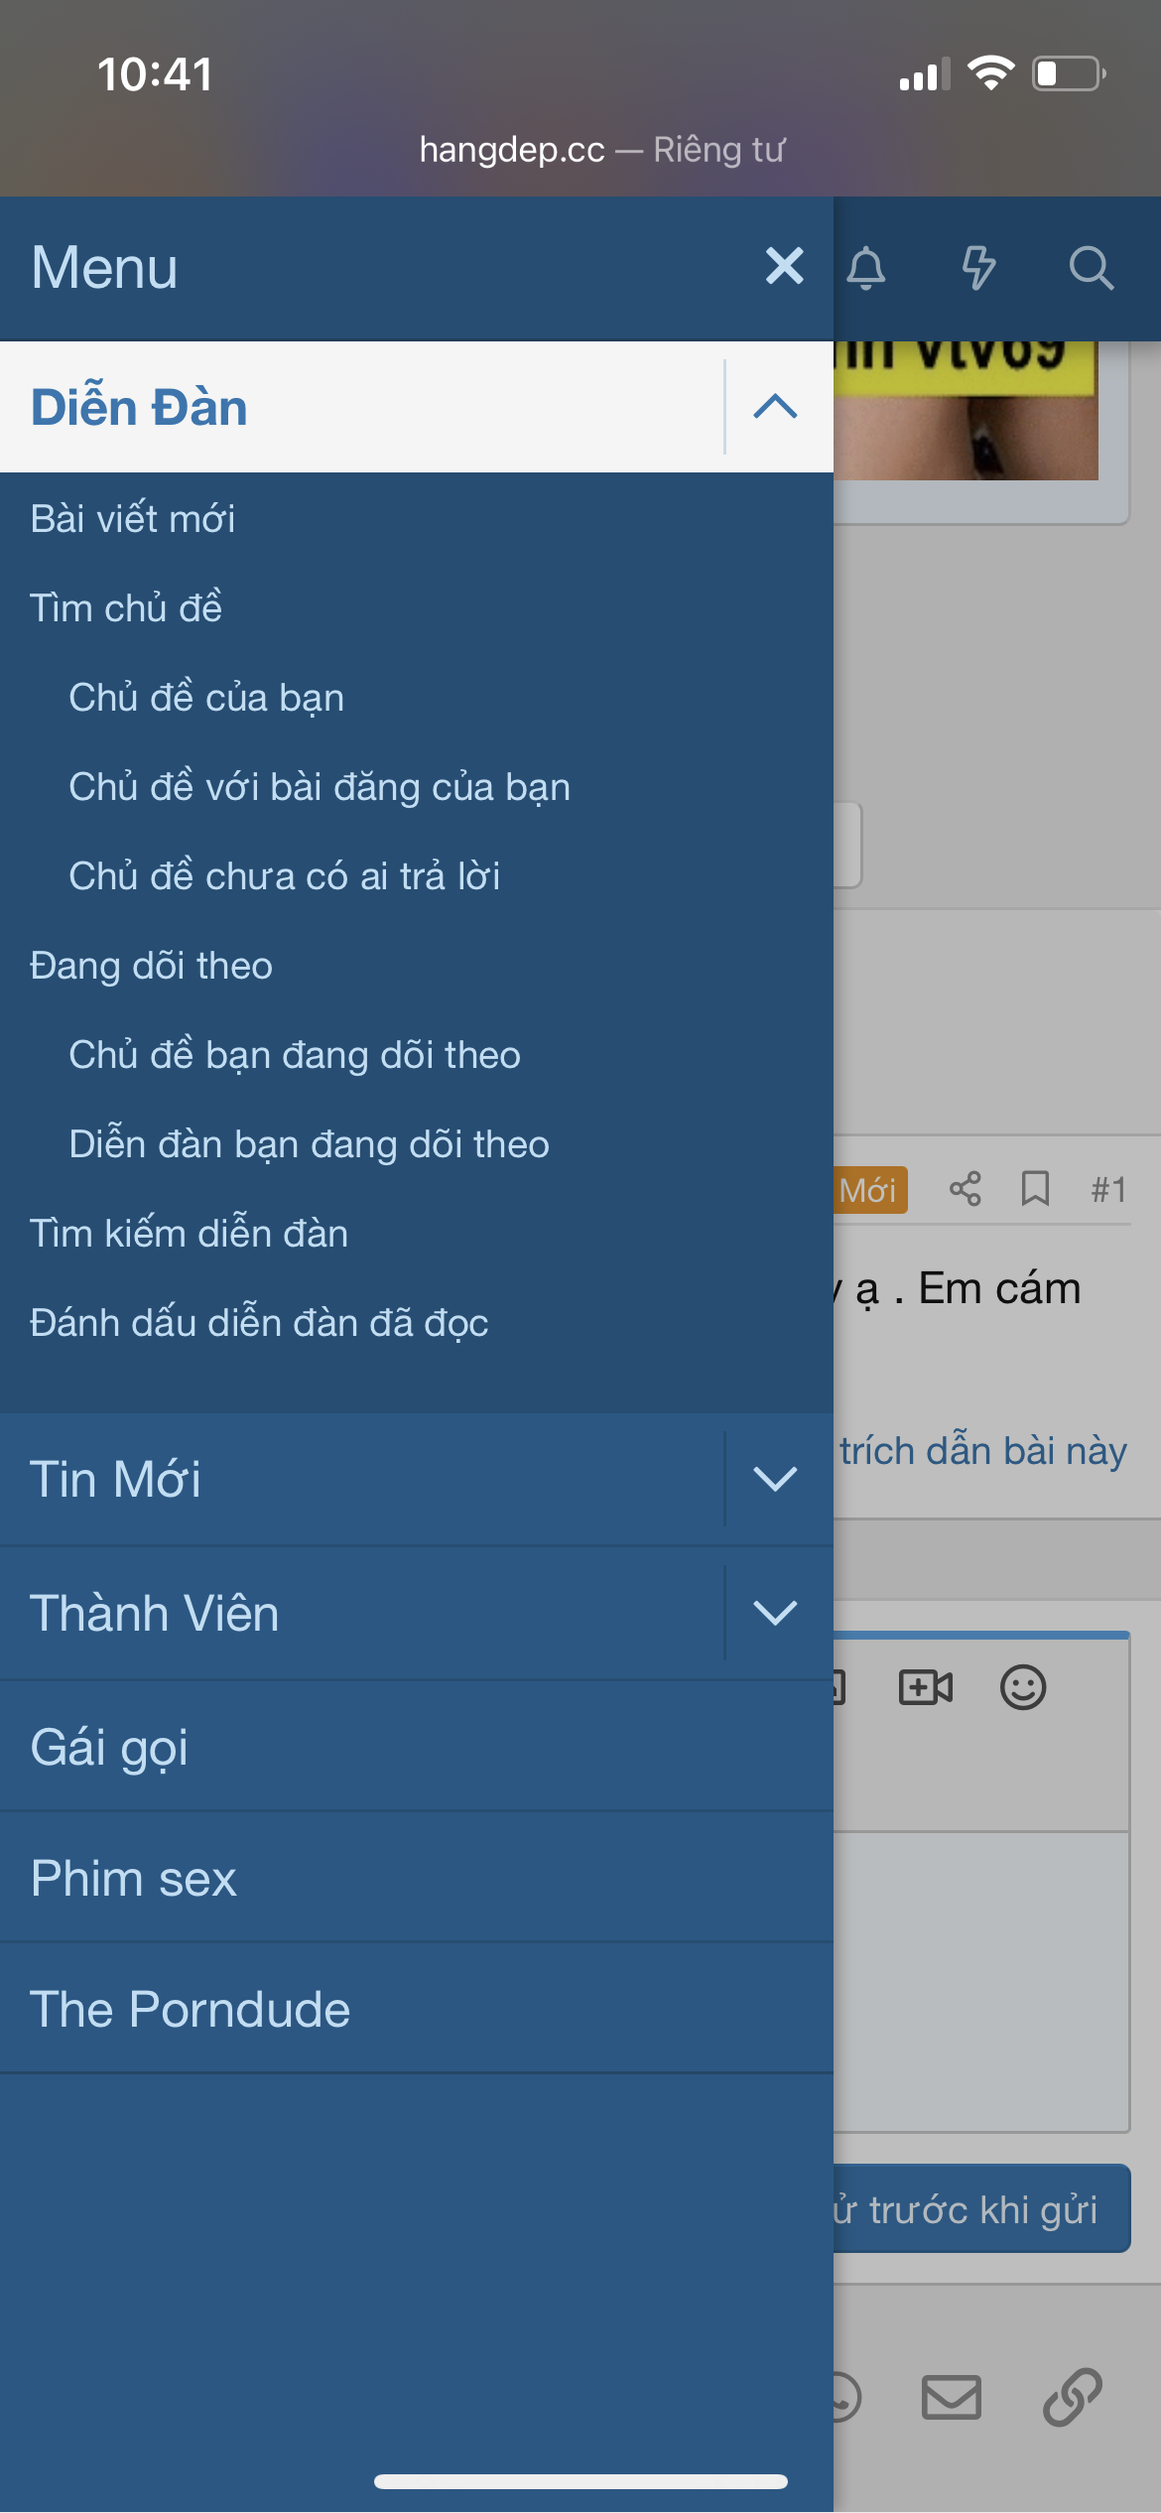Expand the Thành Viên submenu
This screenshot has height=2513, width=1161.
[x=775, y=1613]
